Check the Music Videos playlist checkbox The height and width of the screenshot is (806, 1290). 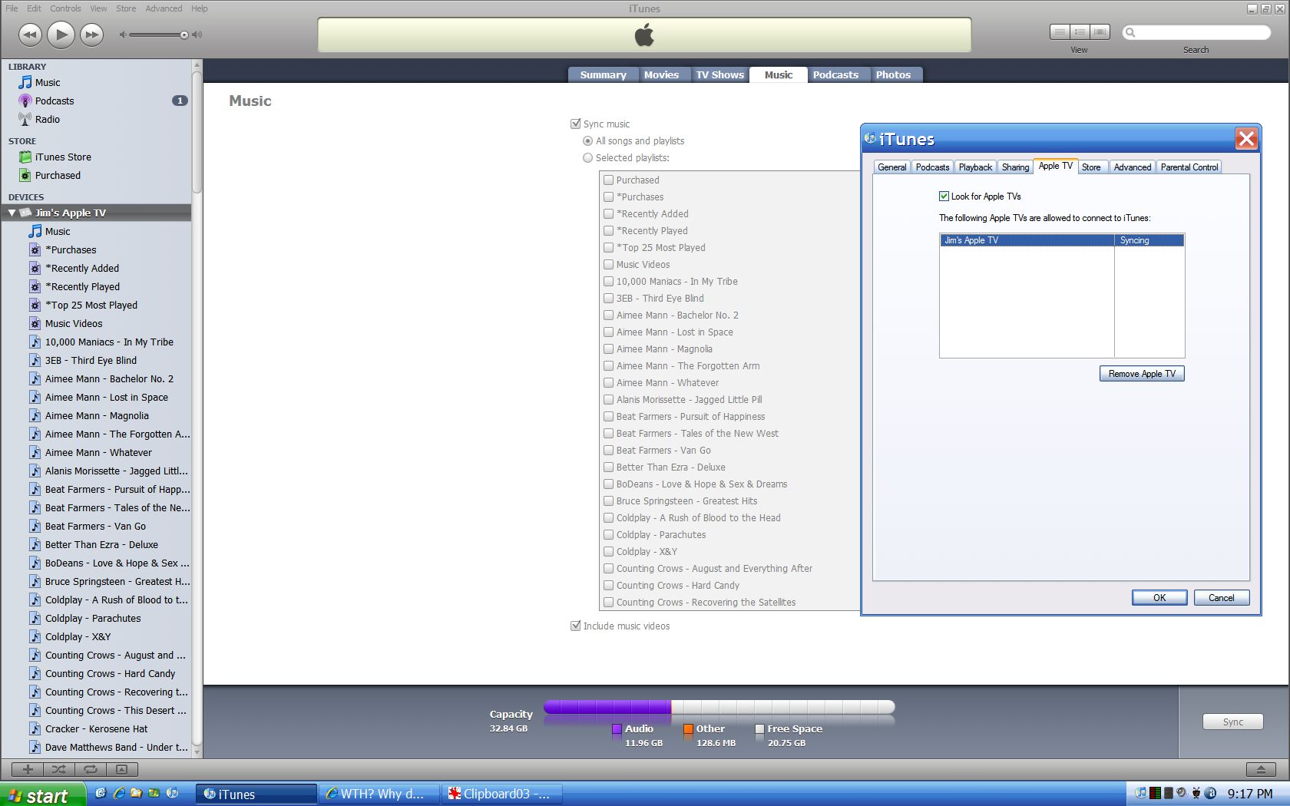[x=608, y=264]
